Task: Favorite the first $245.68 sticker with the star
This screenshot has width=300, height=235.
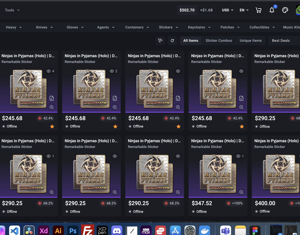Action: 52,126
